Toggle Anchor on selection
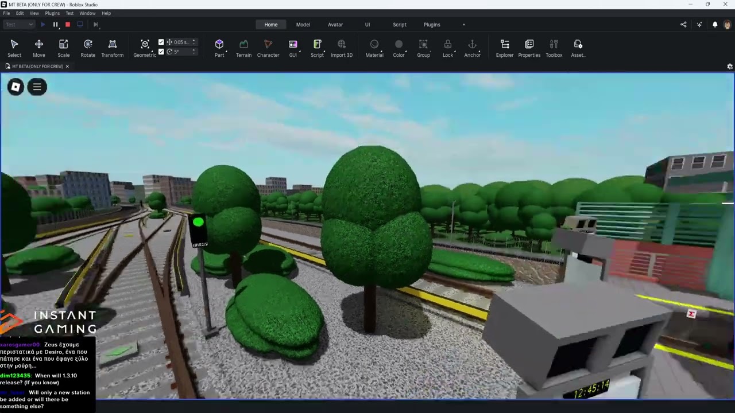 [x=472, y=48]
